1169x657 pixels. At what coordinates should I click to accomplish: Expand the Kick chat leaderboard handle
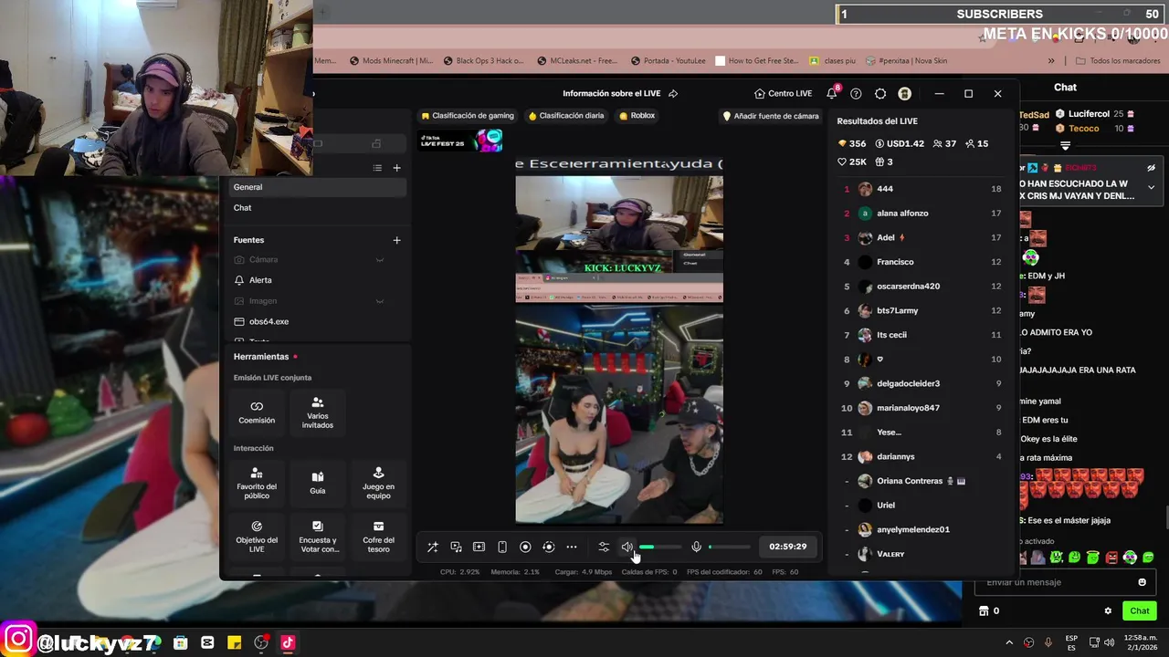1065,146
